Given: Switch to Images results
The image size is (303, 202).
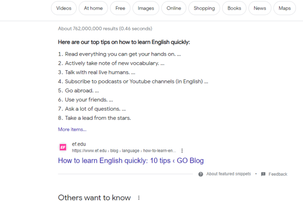Looking at the screenshot, I should 146,8.
